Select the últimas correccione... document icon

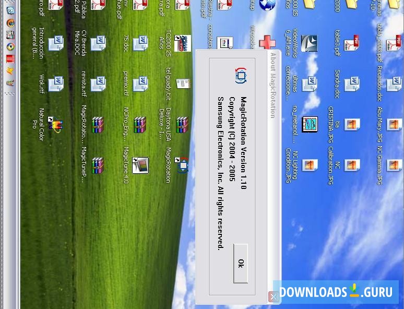pos(309,84)
